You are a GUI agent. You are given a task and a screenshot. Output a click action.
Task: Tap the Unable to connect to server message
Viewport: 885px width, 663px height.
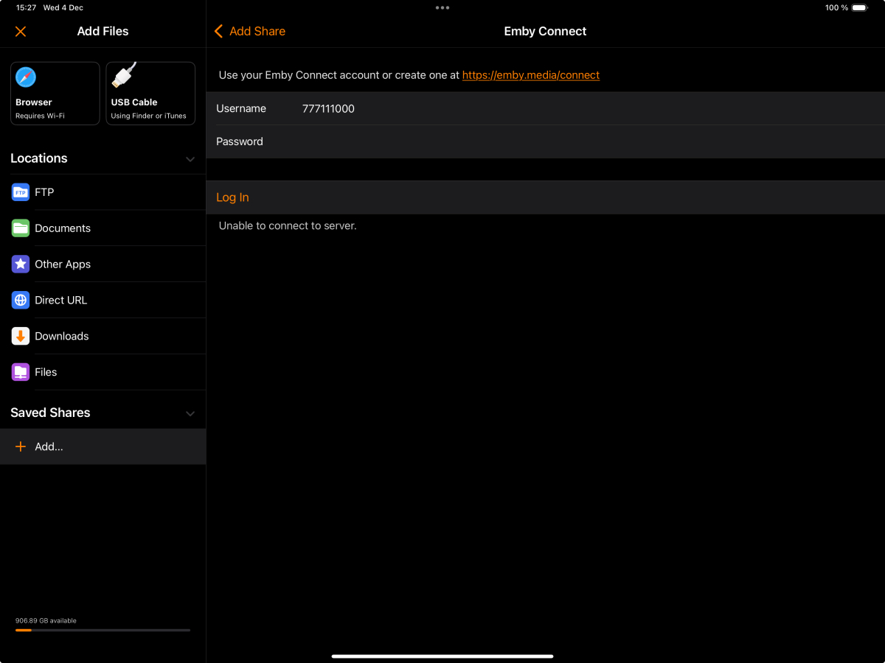288,225
